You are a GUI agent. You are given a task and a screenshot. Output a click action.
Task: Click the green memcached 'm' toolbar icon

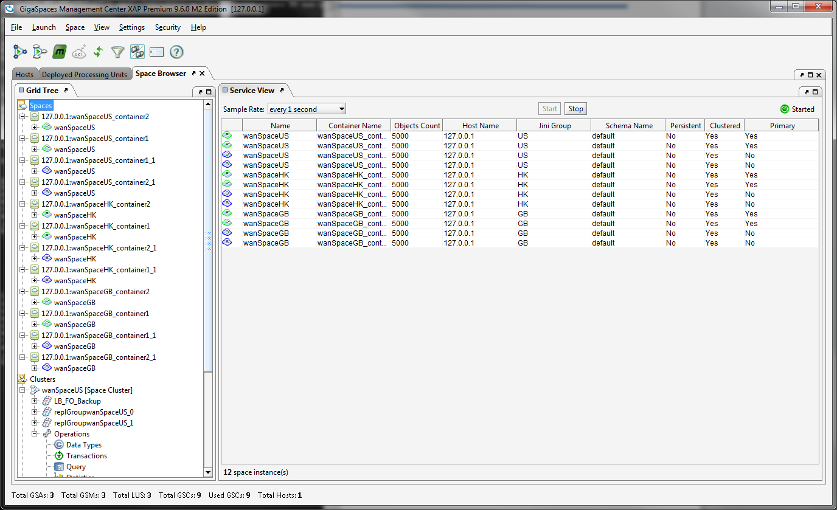tap(60, 52)
